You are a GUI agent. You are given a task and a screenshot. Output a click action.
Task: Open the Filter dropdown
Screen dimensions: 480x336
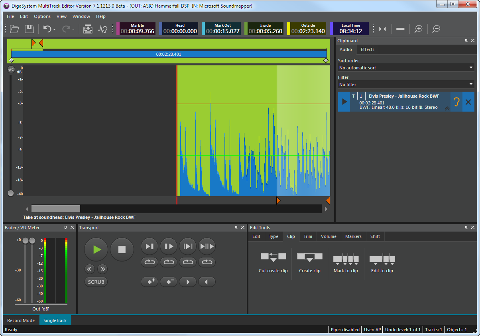click(406, 84)
